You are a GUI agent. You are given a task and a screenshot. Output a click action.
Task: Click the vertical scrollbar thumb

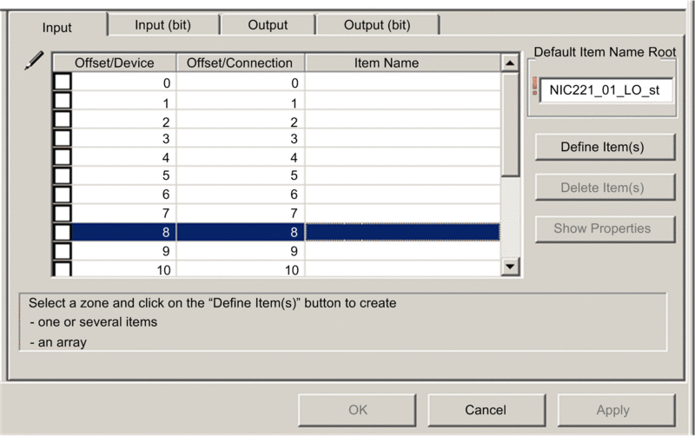[x=510, y=122]
